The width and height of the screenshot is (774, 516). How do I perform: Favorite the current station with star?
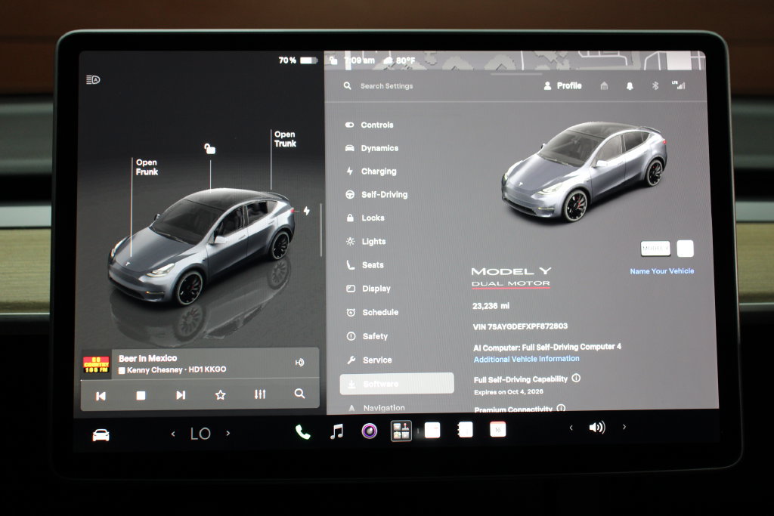click(220, 394)
